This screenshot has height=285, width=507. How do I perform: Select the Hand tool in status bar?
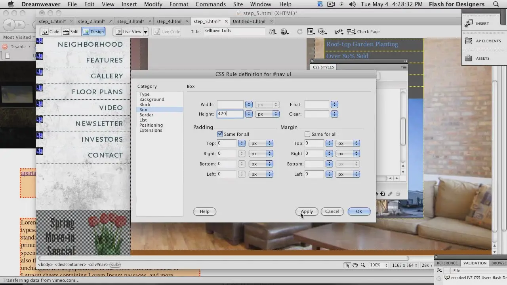pyautogui.click(x=355, y=265)
